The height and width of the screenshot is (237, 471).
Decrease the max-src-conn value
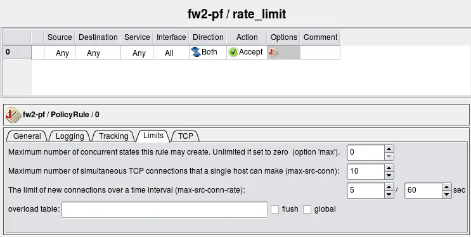click(389, 176)
